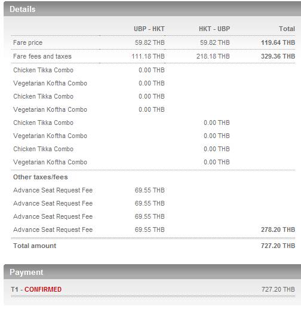Click the red CONFIRMED payment status

coord(43,289)
